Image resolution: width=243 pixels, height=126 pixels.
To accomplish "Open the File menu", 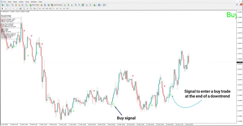I will tap(5, 2).
